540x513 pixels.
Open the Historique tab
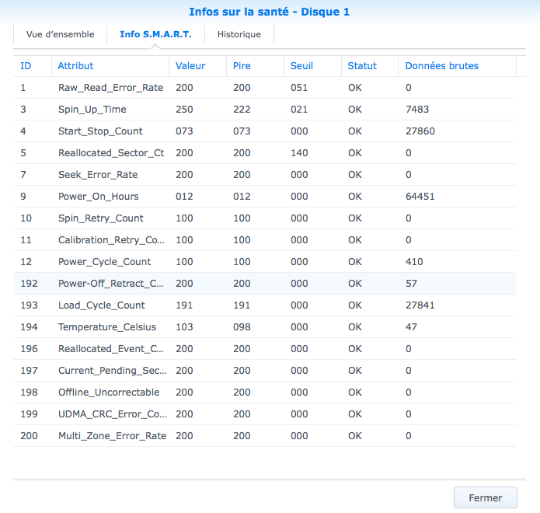point(239,34)
